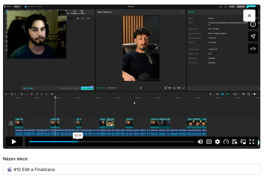Open the media sort dropdown

click(x=83, y=18)
